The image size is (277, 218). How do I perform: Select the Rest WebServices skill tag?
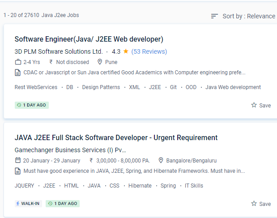point(36,87)
